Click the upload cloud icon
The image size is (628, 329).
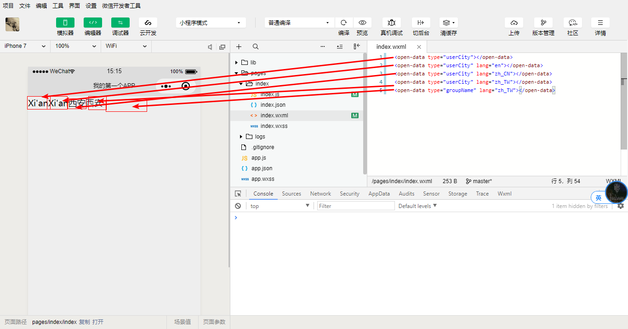(514, 23)
